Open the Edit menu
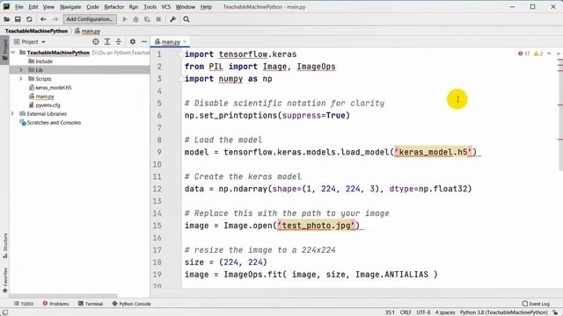 point(33,7)
